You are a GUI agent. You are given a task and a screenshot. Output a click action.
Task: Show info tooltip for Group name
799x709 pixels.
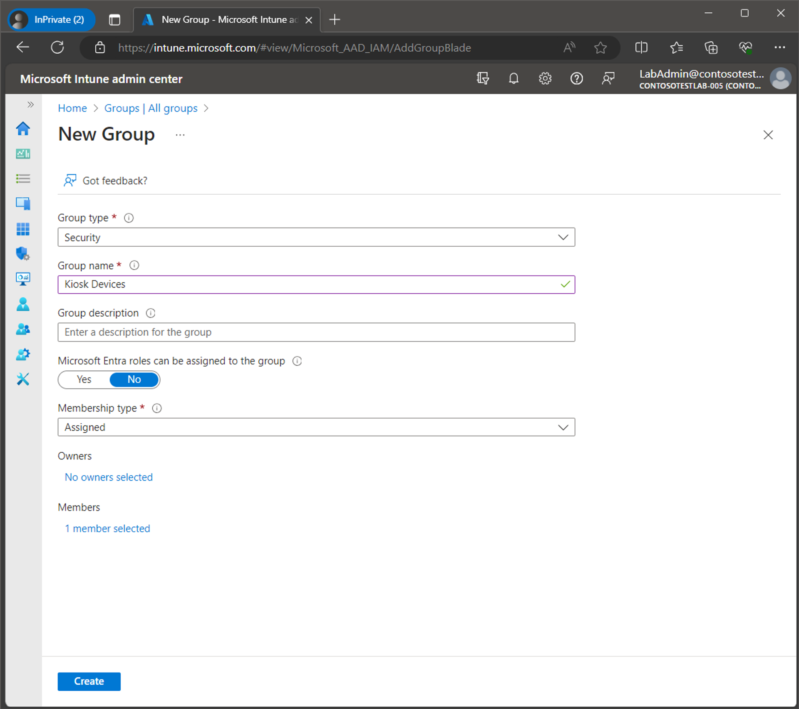point(134,265)
